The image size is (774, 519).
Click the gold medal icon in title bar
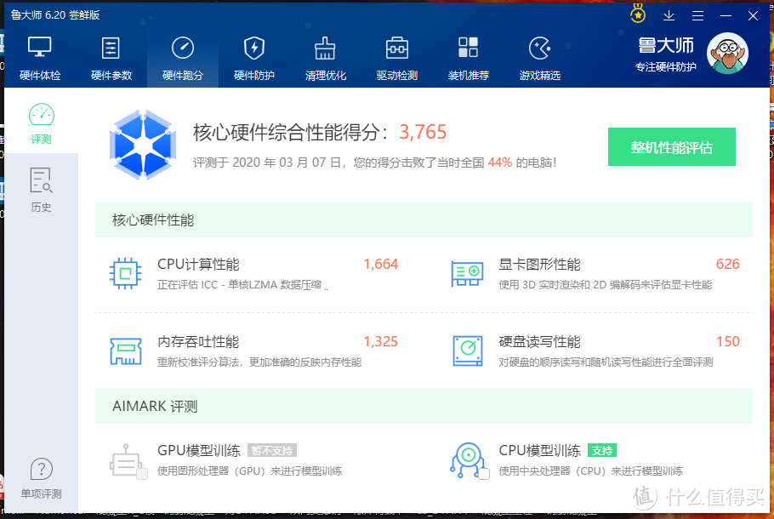(638, 14)
